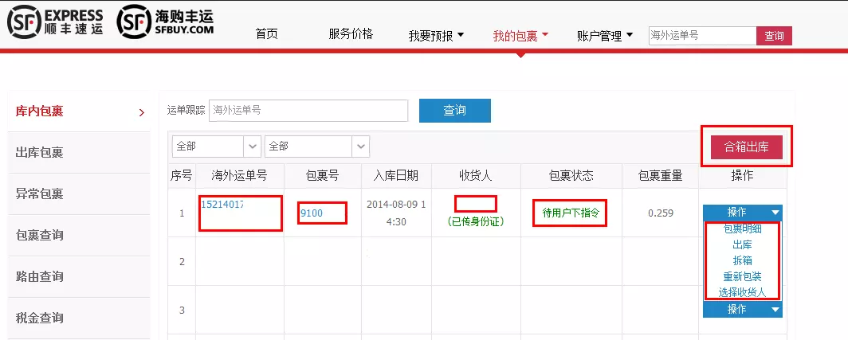The height and width of the screenshot is (340, 848).
Task: Click the arrow next to 库内包裹
Action: 142,112
